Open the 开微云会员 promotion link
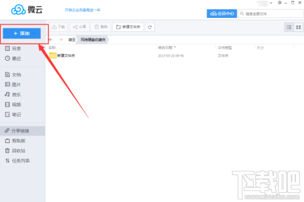 click(83, 10)
